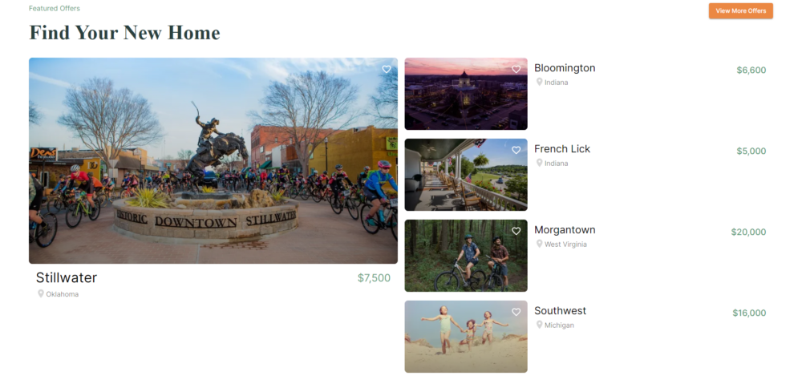Click the map pin beside Michigan
802x384 pixels.
pos(539,325)
